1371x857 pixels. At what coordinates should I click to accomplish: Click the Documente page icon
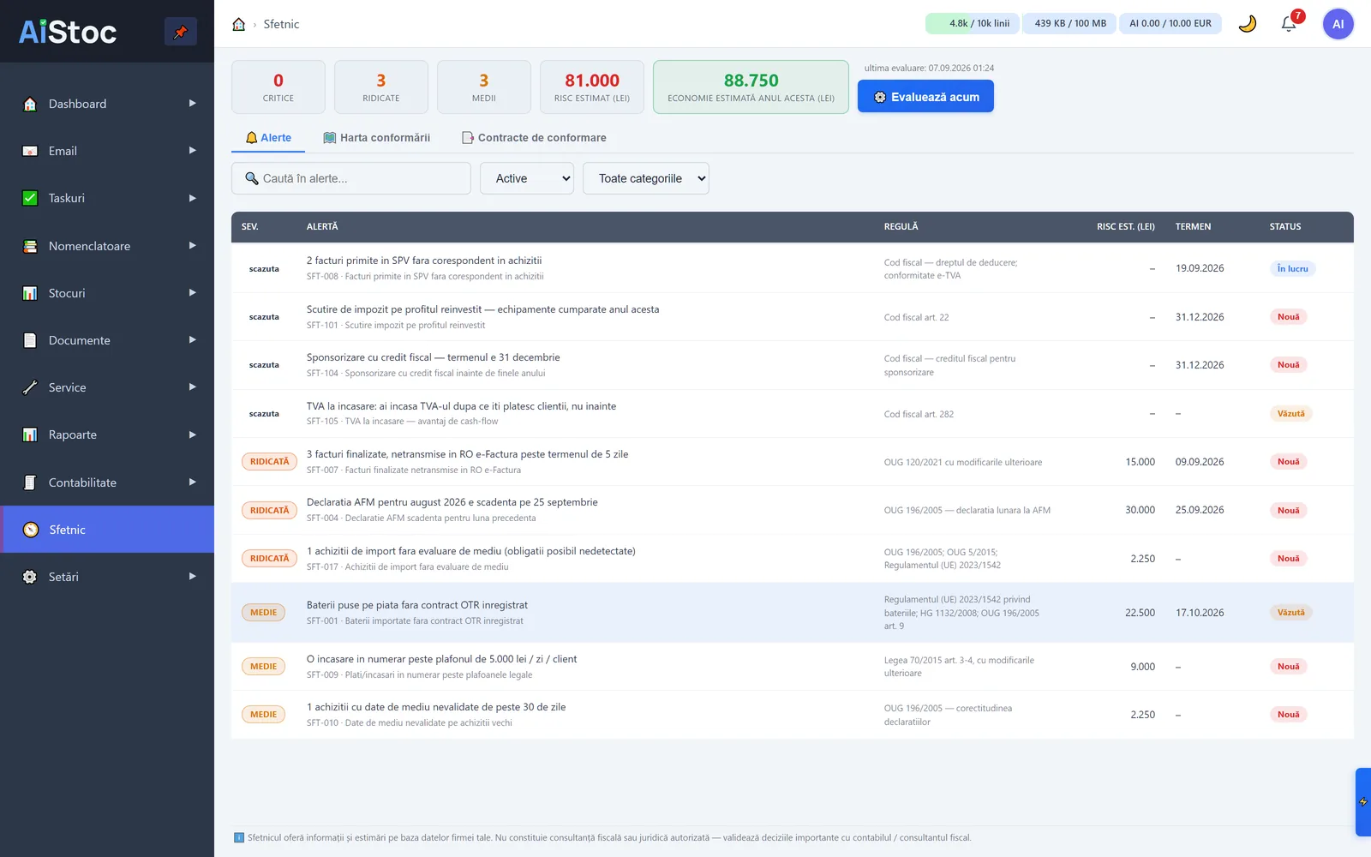tap(30, 340)
